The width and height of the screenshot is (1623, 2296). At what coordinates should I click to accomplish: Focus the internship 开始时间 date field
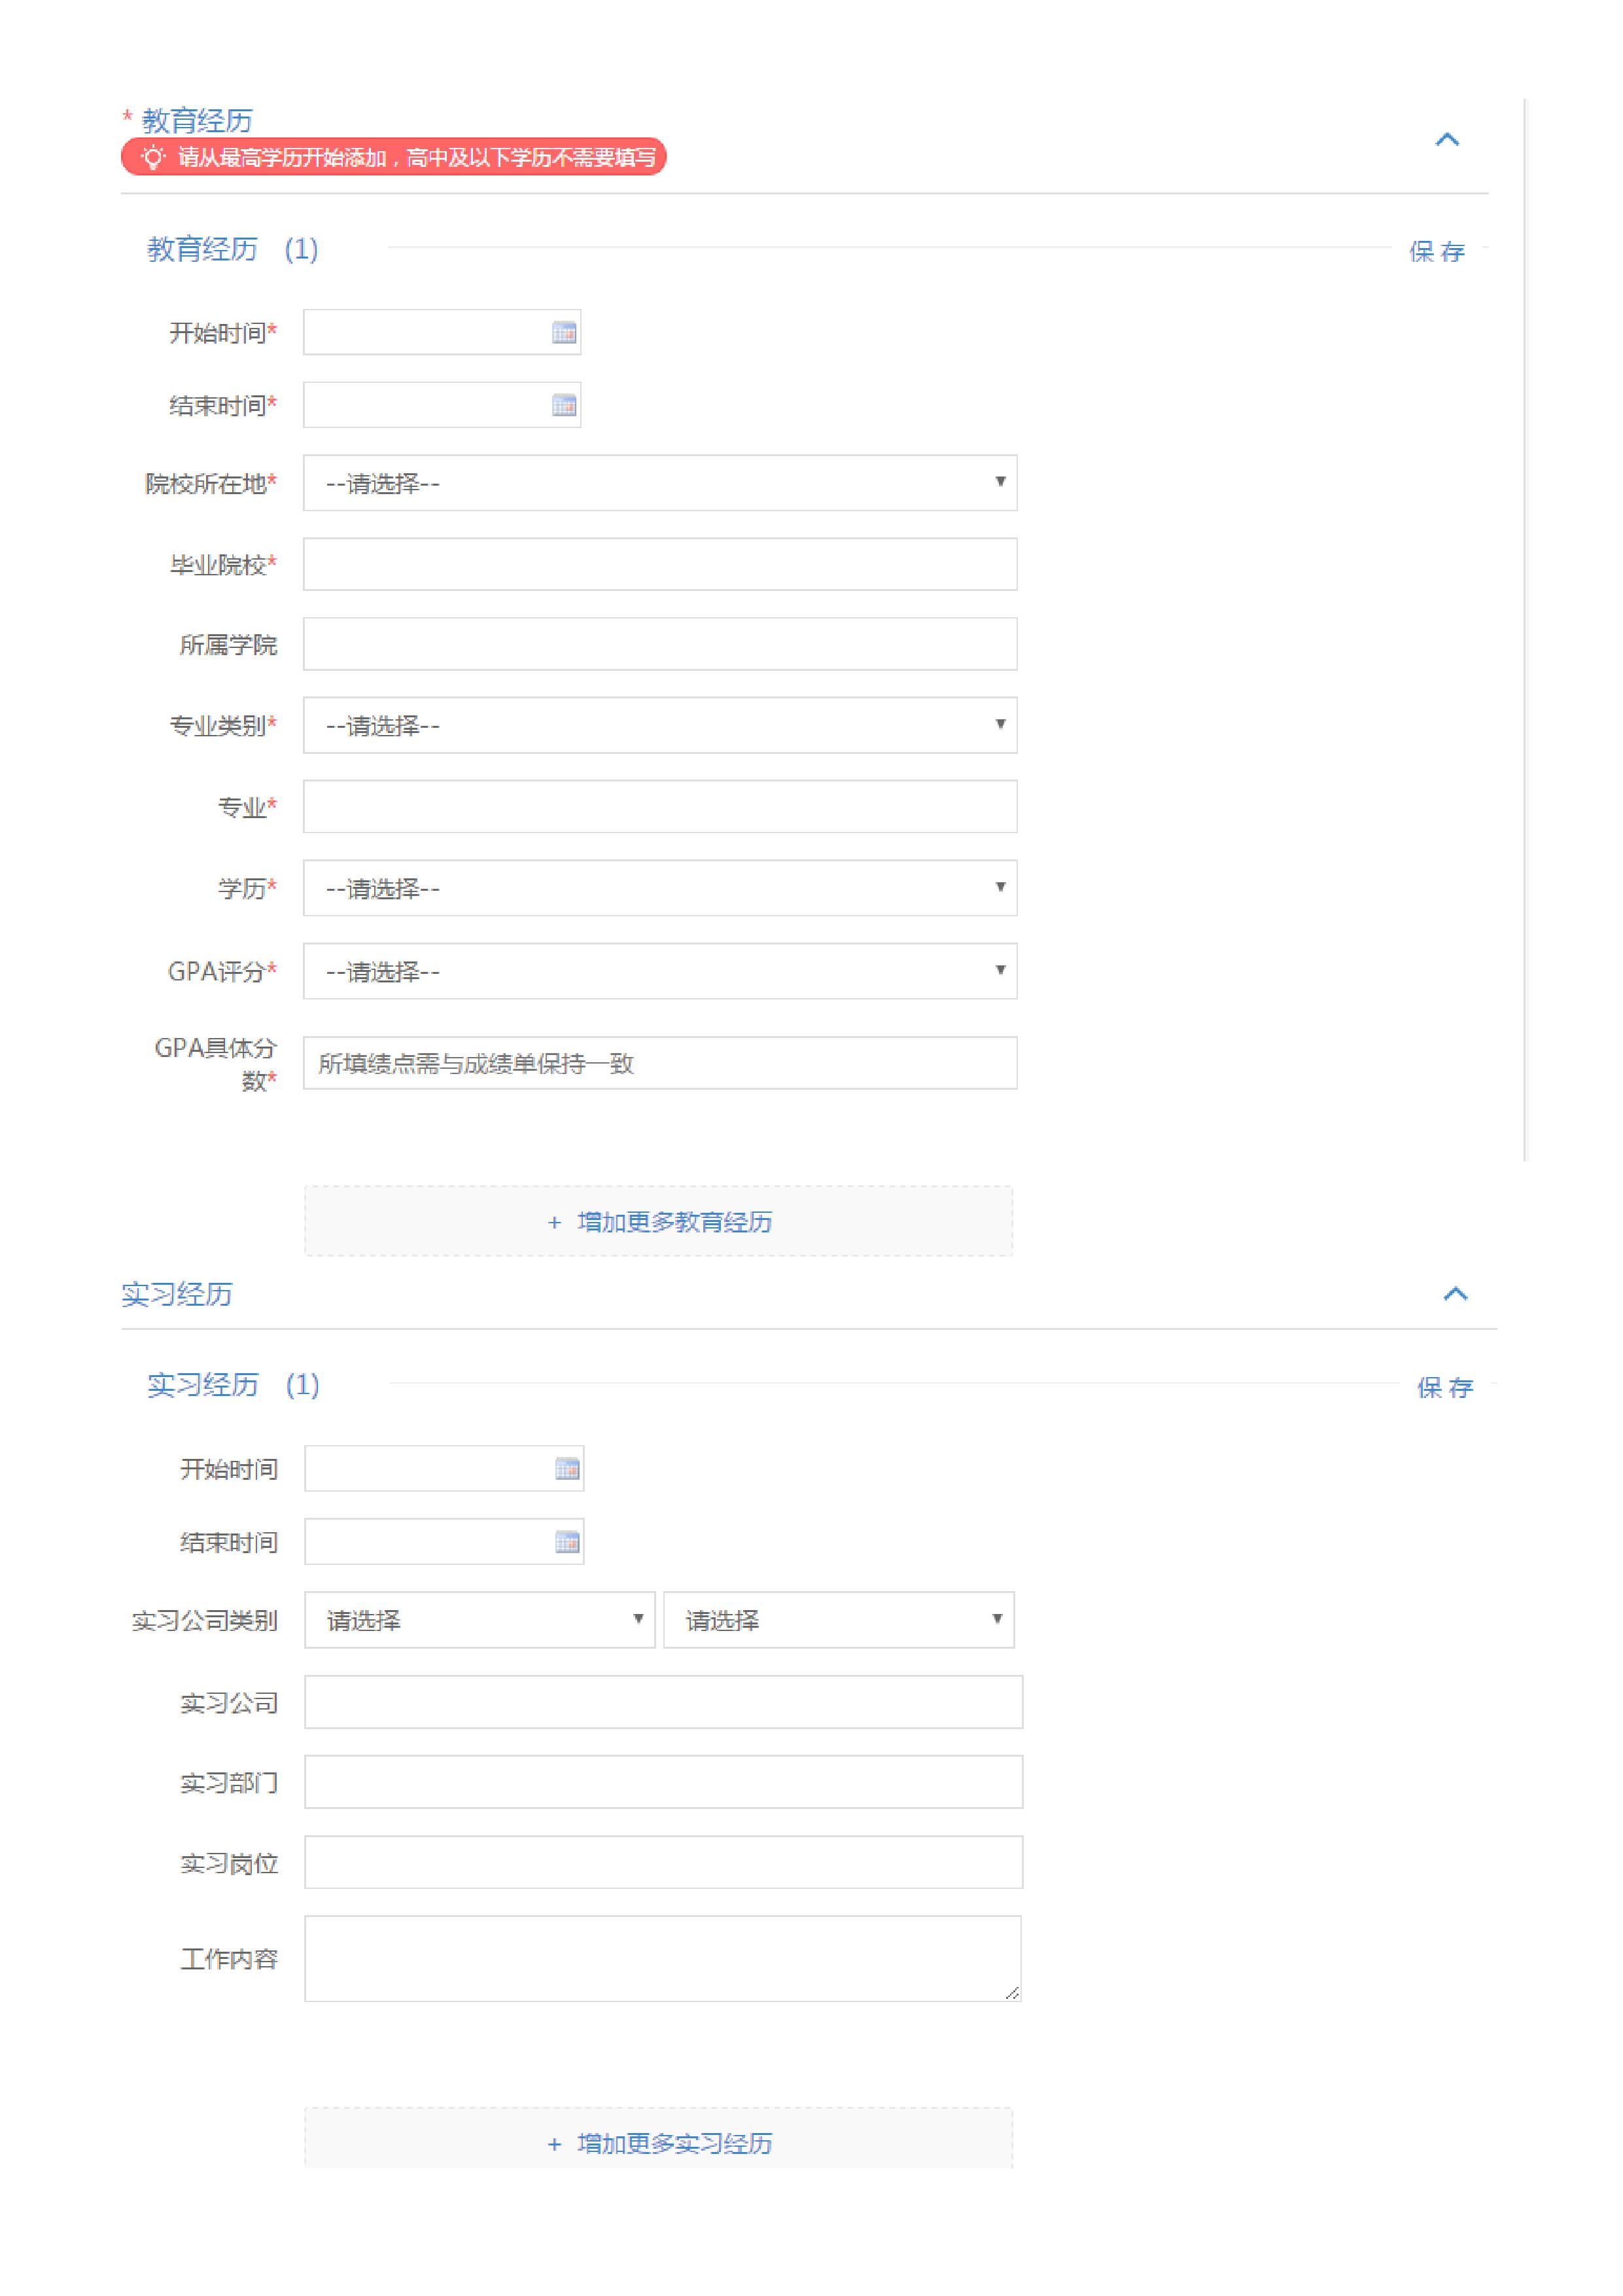click(444, 1469)
